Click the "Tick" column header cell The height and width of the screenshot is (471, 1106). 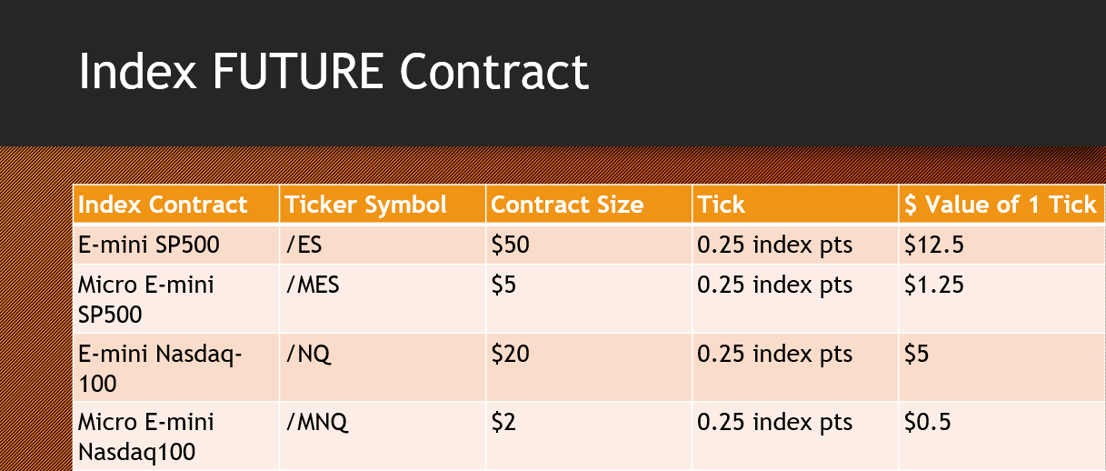coord(722,205)
